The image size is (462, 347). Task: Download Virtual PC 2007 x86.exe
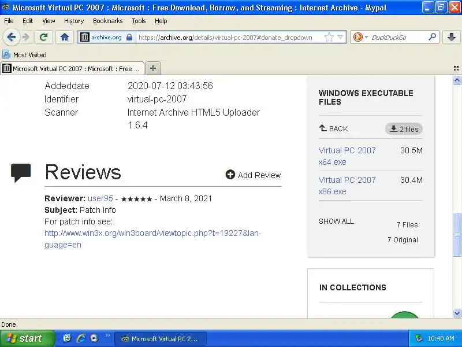[x=347, y=186]
